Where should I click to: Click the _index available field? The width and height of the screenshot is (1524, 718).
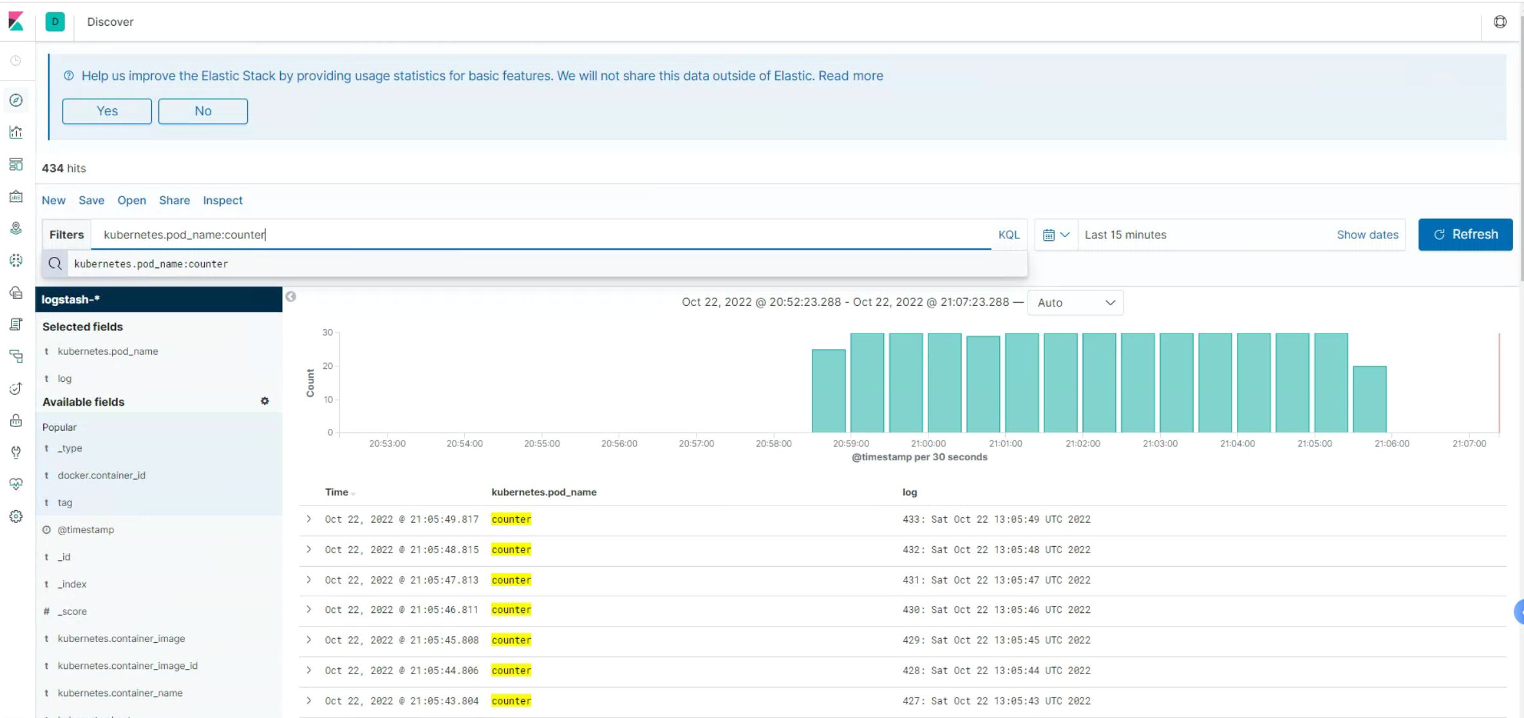(71, 584)
